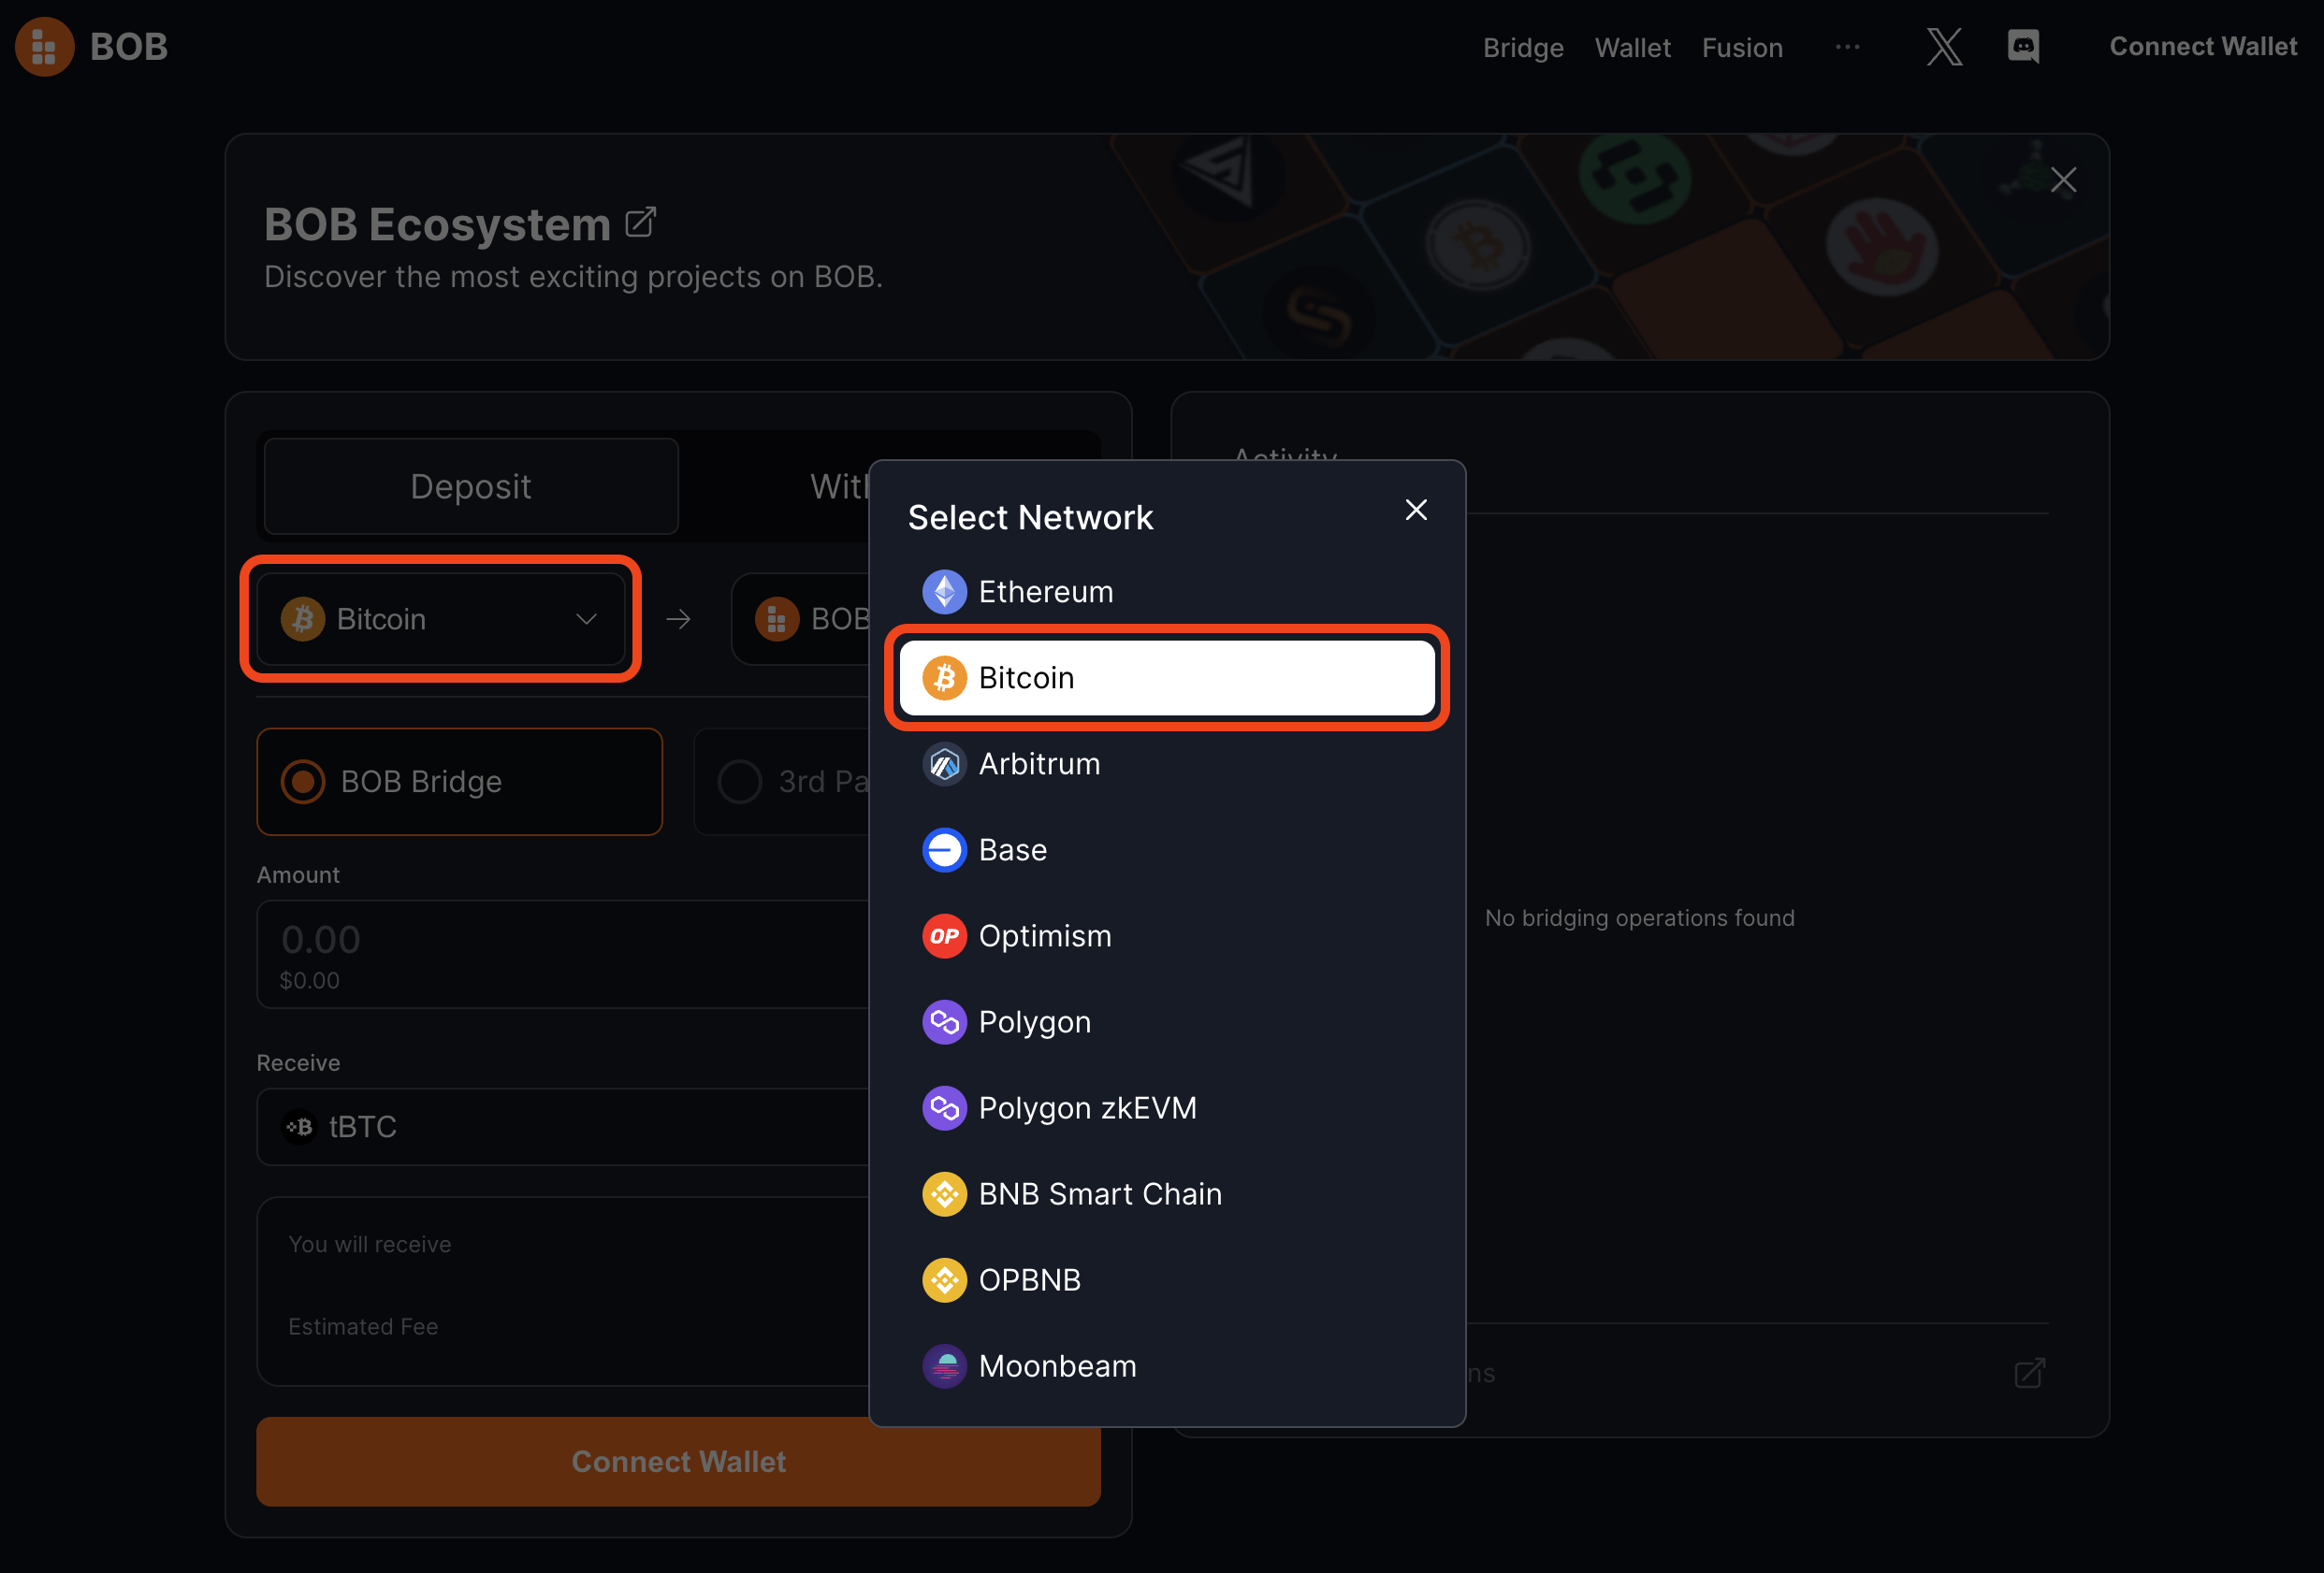Click the Ethereum network icon
Screen dimensions: 2324x1573
point(944,592)
